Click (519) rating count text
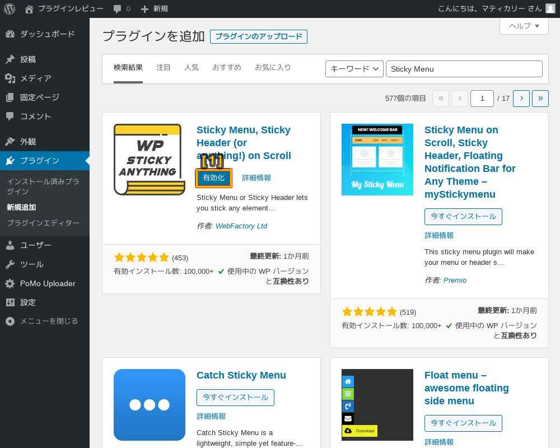Viewport: 560px width, 448px height. (408, 312)
